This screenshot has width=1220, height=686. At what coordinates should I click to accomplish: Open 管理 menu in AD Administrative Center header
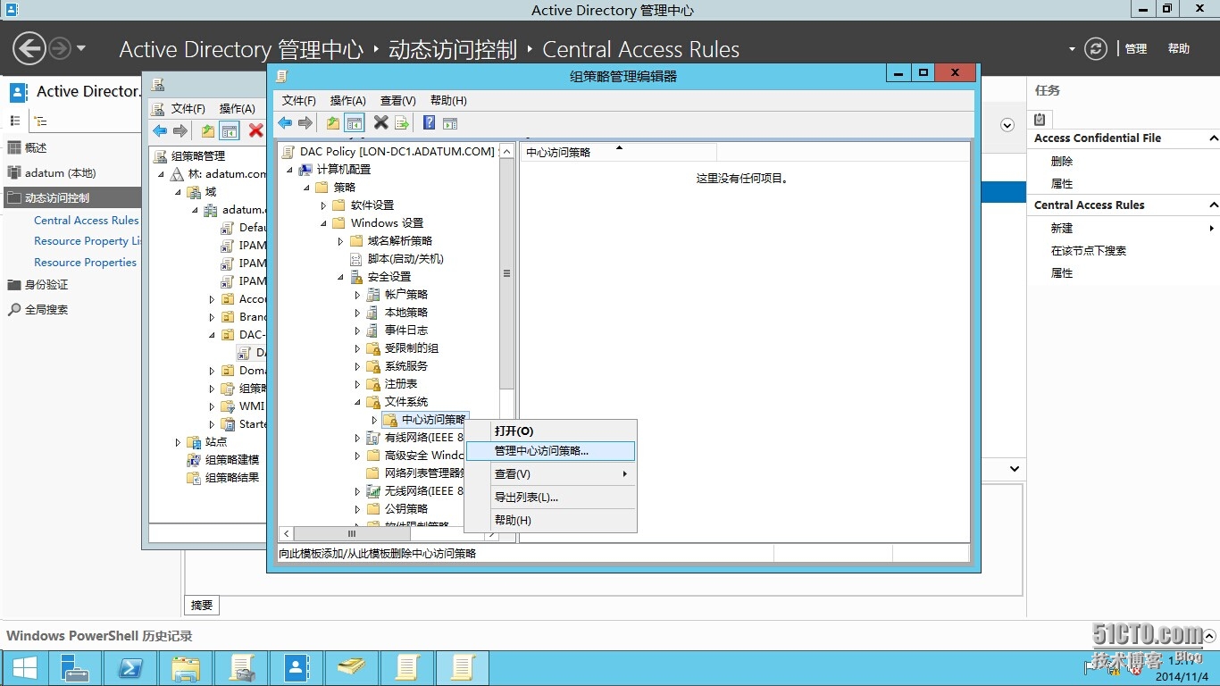1136,49
